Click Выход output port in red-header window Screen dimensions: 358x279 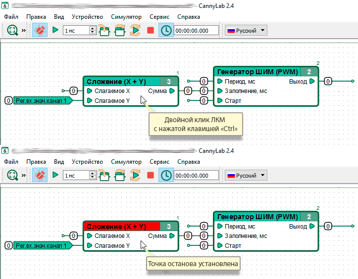(x=312, y=226)
